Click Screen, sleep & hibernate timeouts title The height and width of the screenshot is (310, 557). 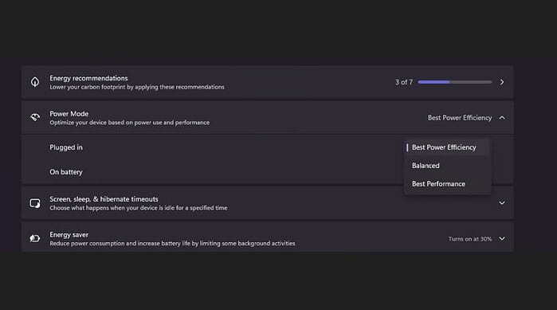coord(104,199)
